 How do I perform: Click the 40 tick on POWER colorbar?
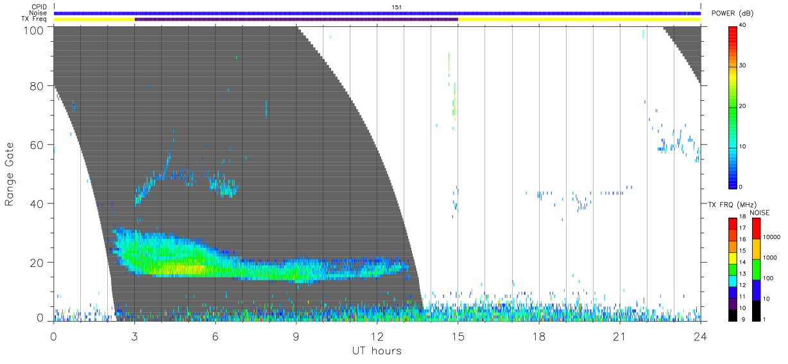tap(744, 25)
